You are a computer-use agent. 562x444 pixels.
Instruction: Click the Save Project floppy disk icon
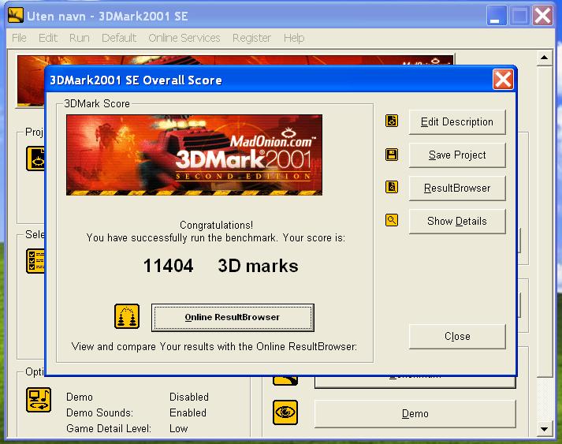[392, 155]
